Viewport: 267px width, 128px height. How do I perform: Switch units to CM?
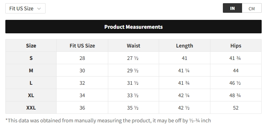pos(252,8)
